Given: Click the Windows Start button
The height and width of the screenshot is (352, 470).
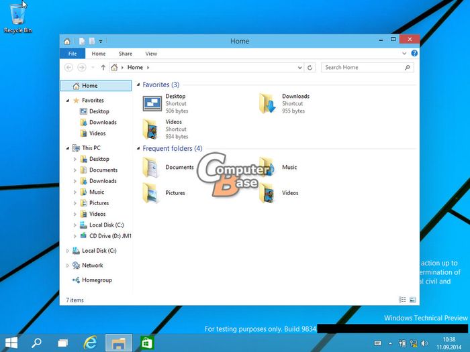Looking at the screenshot, I should 11,343.
